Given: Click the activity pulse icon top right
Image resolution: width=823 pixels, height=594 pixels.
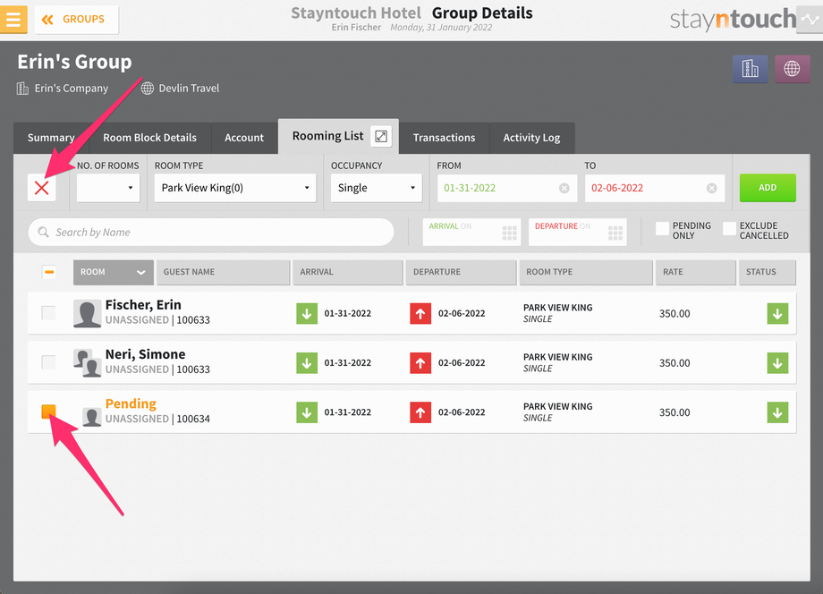Looking at the screenshot, I should tap(810, 20).
